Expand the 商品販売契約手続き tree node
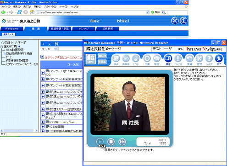The width and height of the screenshot is (227, 166). click(x=4, y=54)
